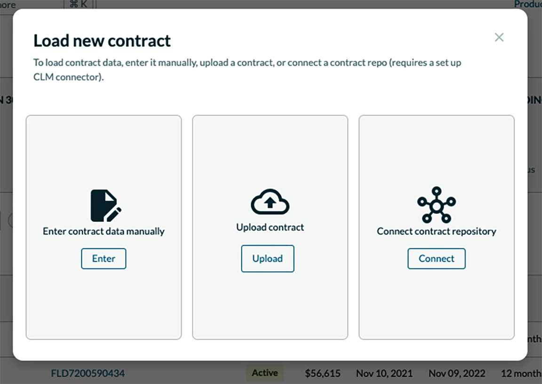
Task: Click the Upload button
Action: [x=268, y=259]
